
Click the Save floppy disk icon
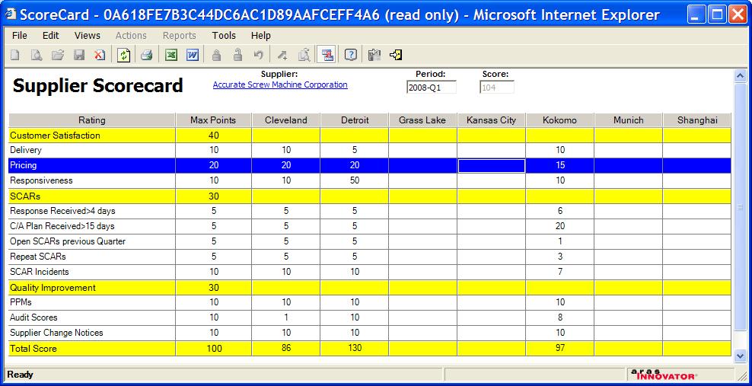pos(78,55)
